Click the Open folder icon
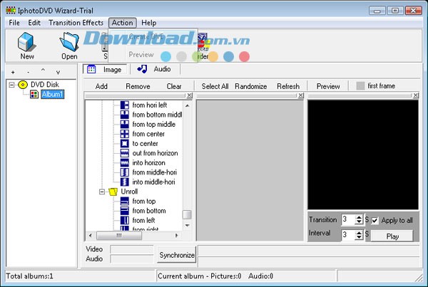 [69, 42]
